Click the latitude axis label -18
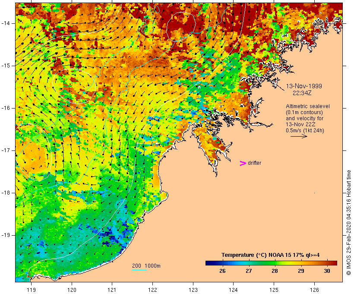Image resolution: width=354 pixels, height=294 pixels. click(x=6, y=193)
